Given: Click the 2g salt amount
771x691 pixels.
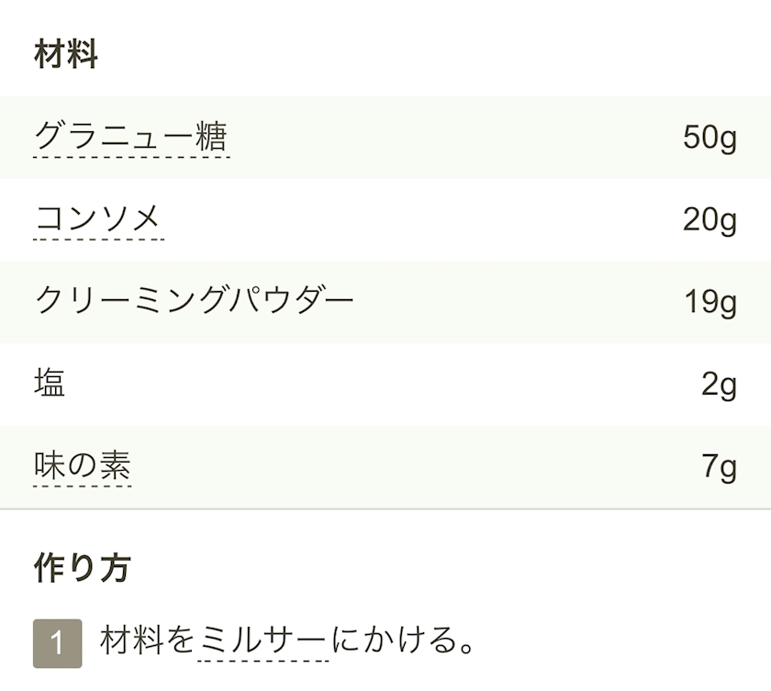Looking at the screenshot, I should click(719, 385).
